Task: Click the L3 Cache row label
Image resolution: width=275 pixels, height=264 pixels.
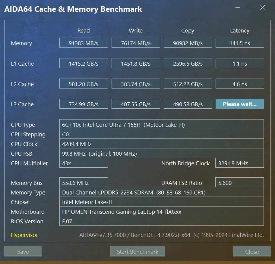Action: pos(22,104)
